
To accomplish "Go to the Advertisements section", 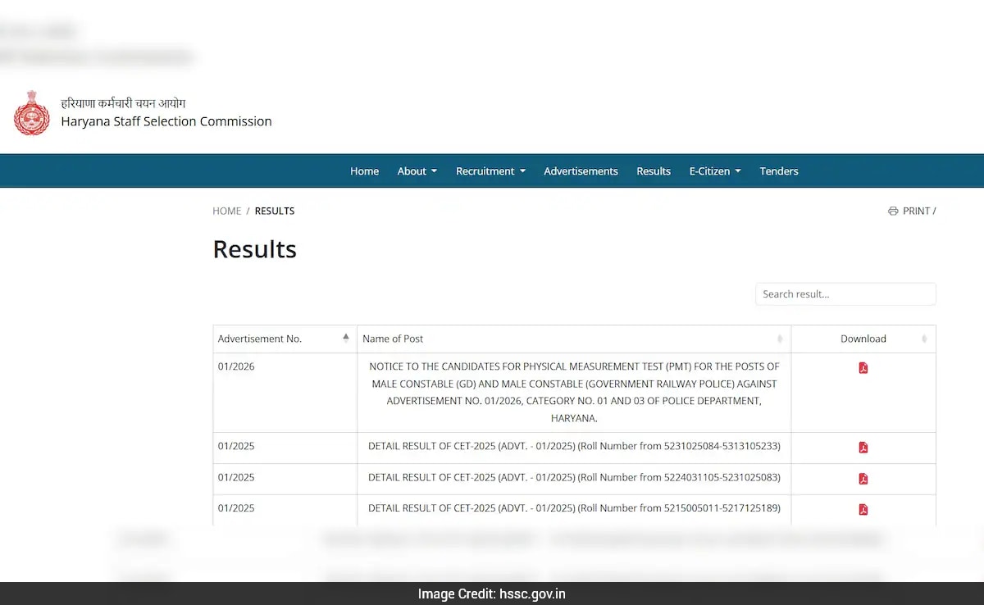I will point(581,171).
